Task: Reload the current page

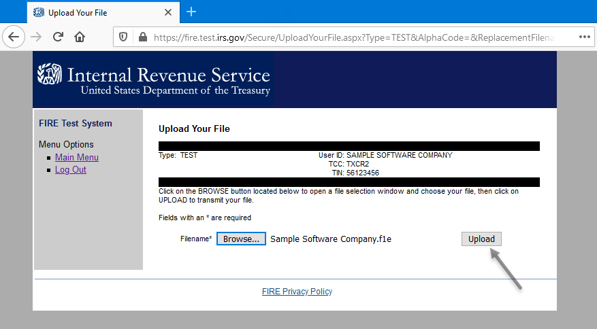Action: pos(59,37)
